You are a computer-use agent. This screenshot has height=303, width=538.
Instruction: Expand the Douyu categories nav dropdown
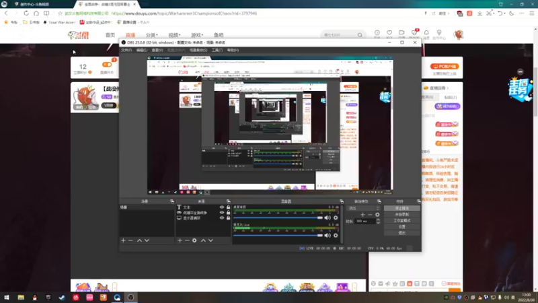tap(152, 35)
